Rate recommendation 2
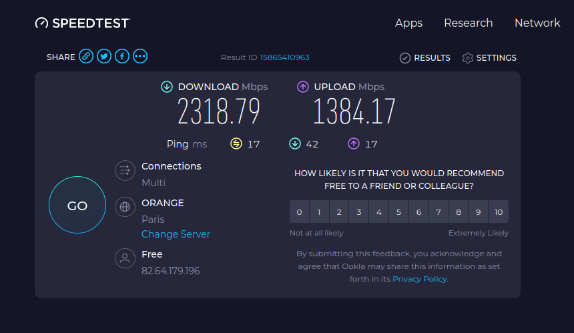 point(339,212)
